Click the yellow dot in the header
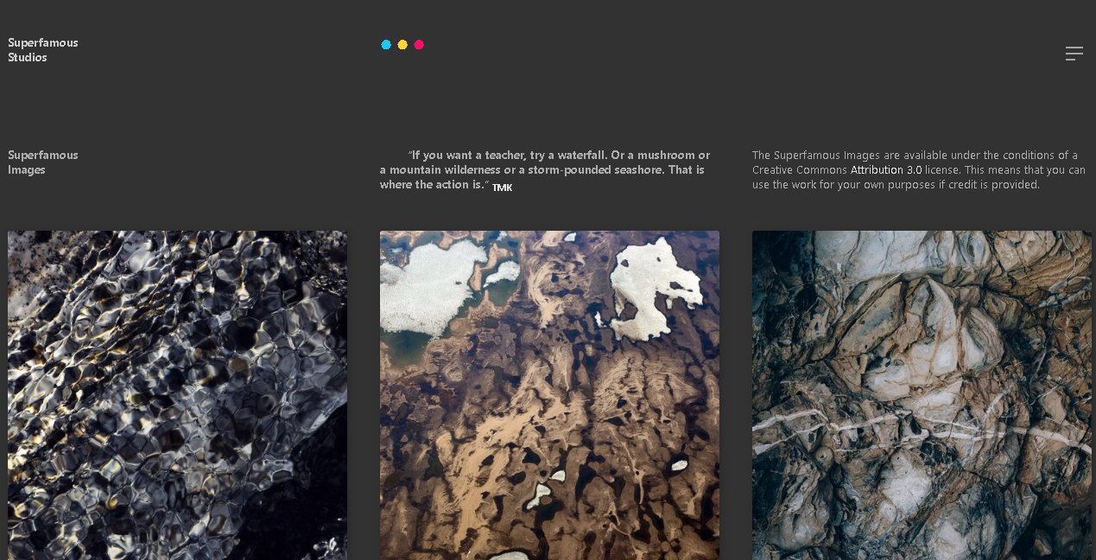This screenshot has height=560, width=1096. coord(402,45)
